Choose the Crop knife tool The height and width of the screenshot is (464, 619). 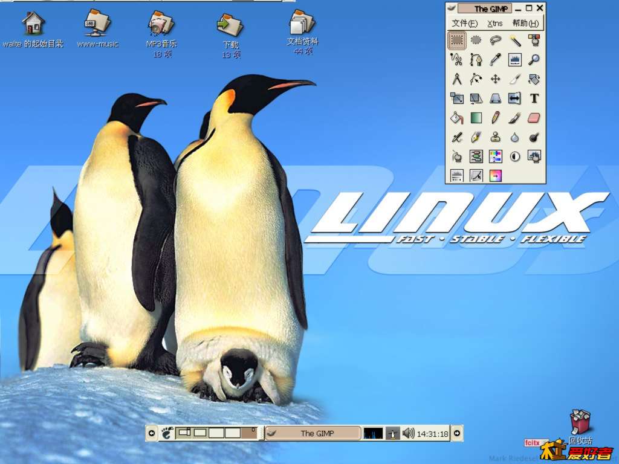pos(515,79)
